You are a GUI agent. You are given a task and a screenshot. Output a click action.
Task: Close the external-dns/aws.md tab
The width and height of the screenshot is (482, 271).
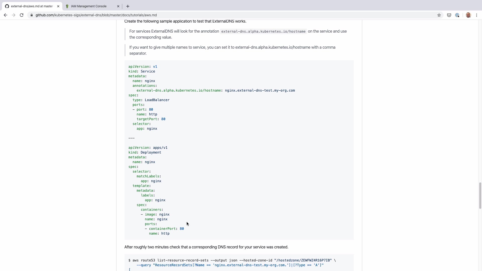tap(58, 6)
